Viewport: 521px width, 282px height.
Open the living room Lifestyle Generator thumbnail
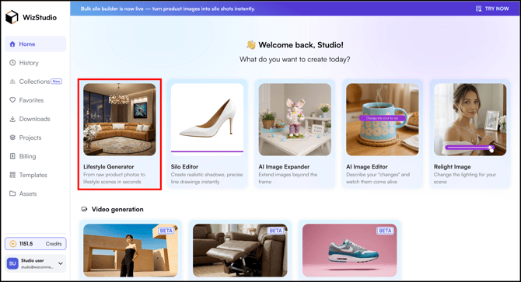119,119
